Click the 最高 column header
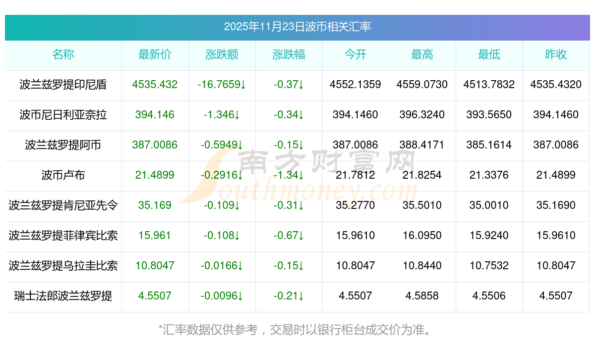The height and width of the screenshot is (345, 595). [x=422, y=55]
